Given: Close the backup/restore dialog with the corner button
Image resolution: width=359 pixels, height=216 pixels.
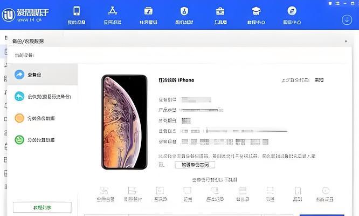Looking at the screenshot, I should pyautogui.click(x=346, y=41).
